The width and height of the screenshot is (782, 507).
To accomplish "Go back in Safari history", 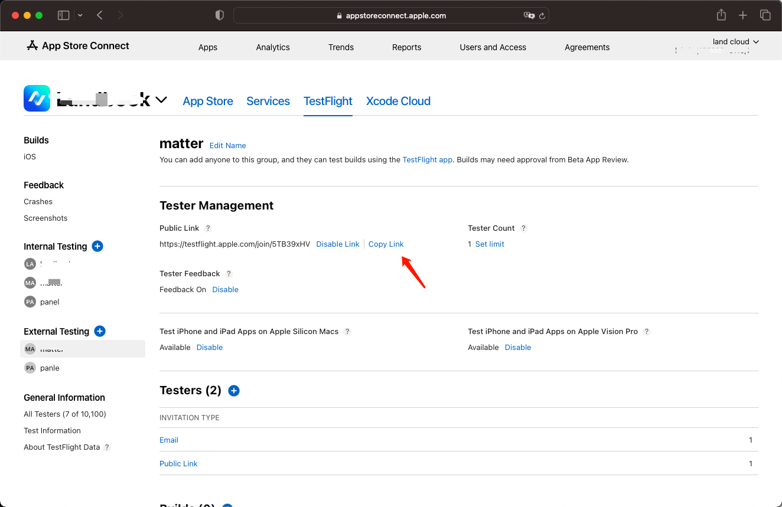I will pos(100,15).
